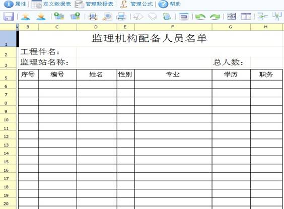The width and height of the screenshot is (284, 209).
Task: Click the paste clipboard icon
Action: pyautogui.click(x=167, y=17)
